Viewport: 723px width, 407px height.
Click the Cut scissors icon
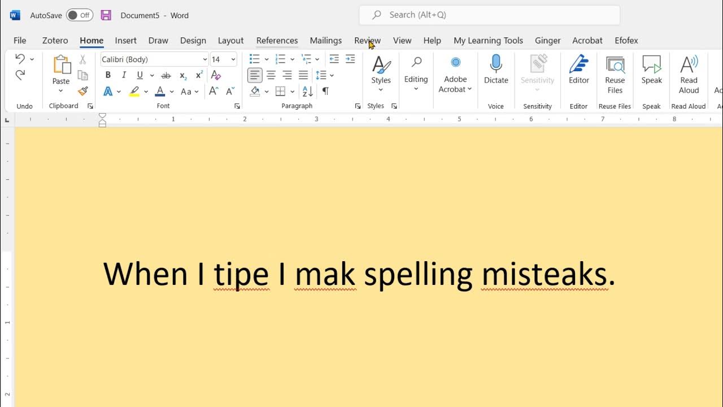(x=82, y=59)
